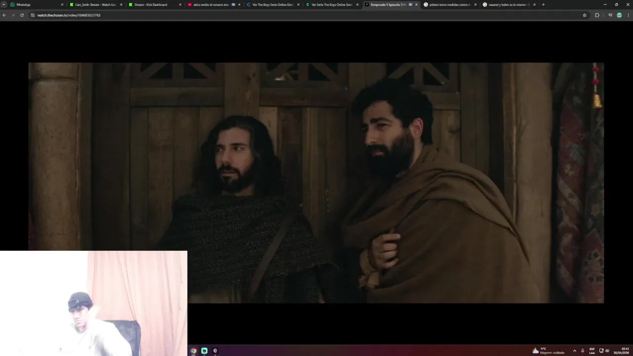633x356 pixels.
Task: Open the clock and date panel
Action: click(x=622, y=351)
